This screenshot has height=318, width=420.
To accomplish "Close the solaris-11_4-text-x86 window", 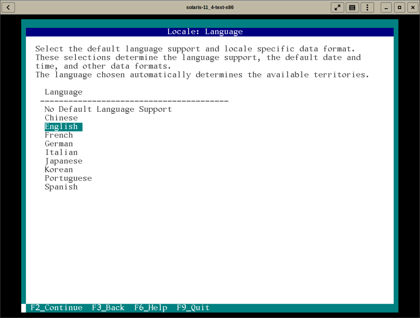I will (413, 7).
